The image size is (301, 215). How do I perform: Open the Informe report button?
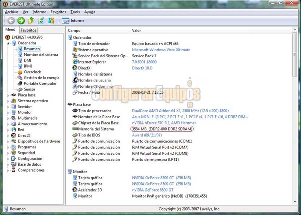click(x=73, y=21)
